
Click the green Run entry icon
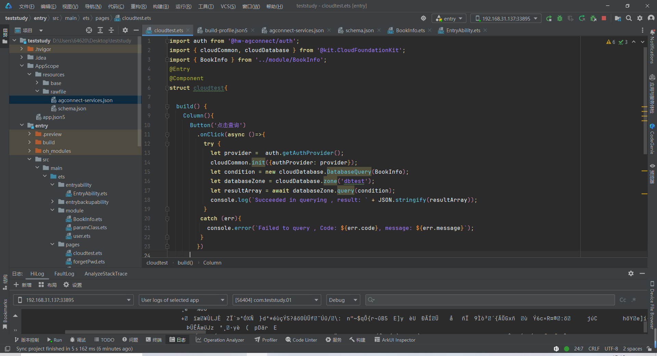[549, 19]
